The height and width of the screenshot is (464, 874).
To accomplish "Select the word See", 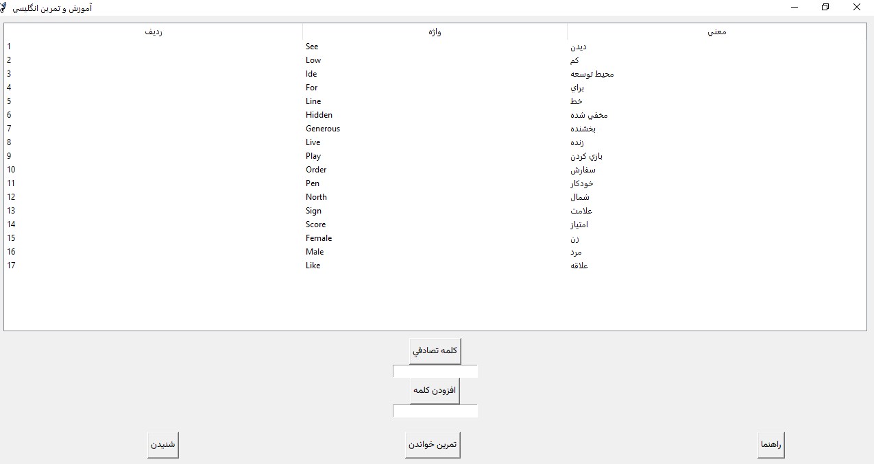I will pyautogui.click(x=312, y=47).
